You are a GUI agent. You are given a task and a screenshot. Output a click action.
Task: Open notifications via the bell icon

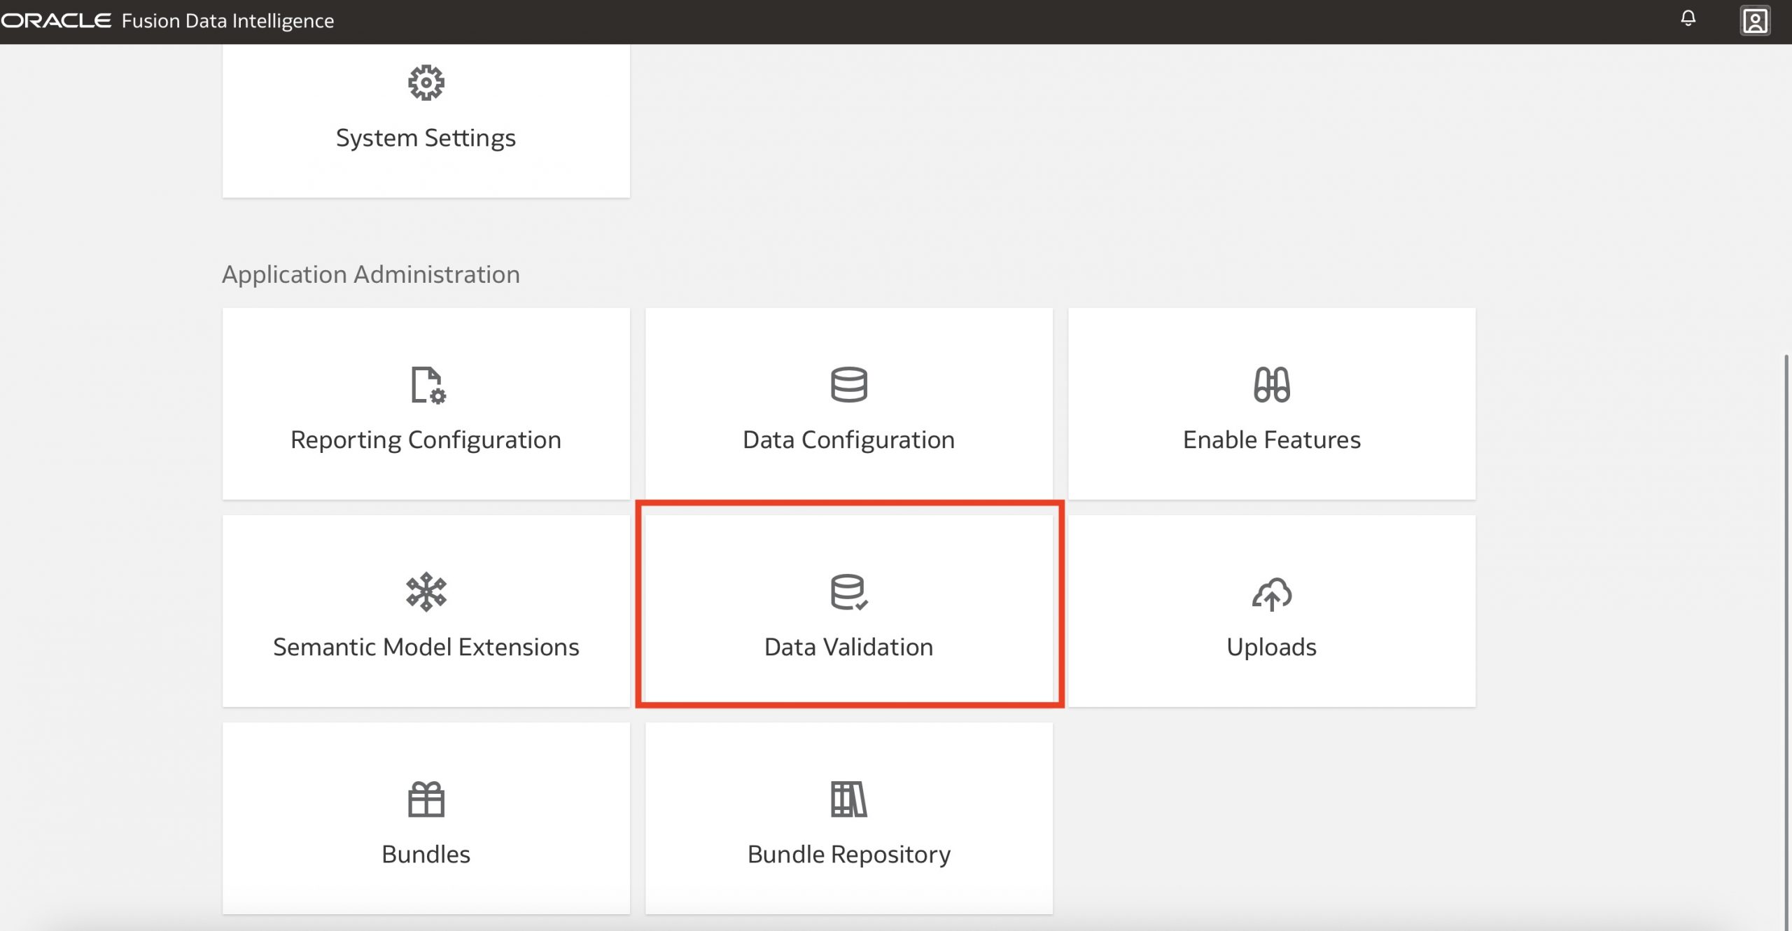click(1688, 19)
